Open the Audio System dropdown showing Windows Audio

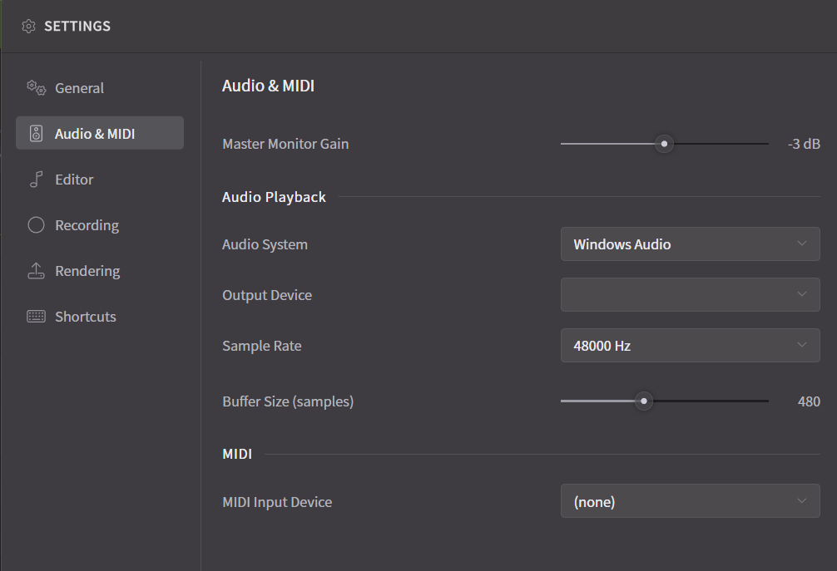[691, 244]
